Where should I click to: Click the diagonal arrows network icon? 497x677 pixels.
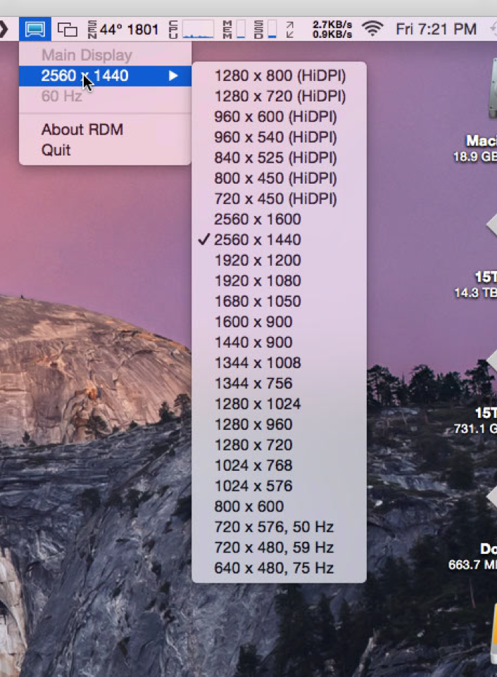[290, 30]
